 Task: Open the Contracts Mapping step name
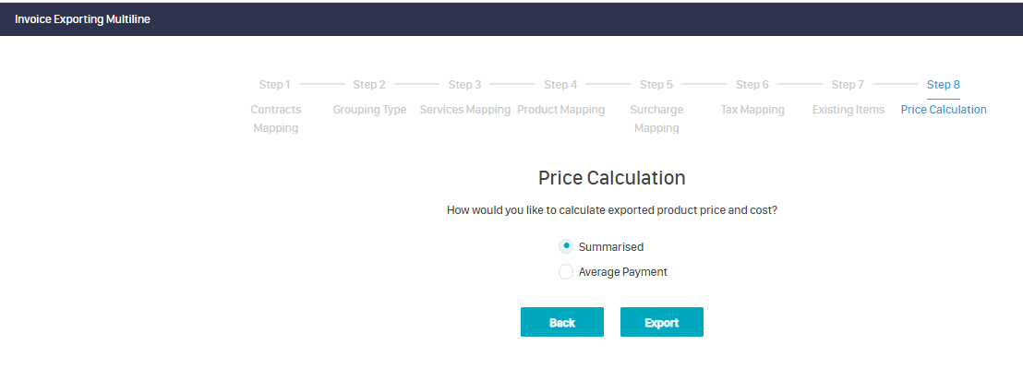tap(276, 118)
